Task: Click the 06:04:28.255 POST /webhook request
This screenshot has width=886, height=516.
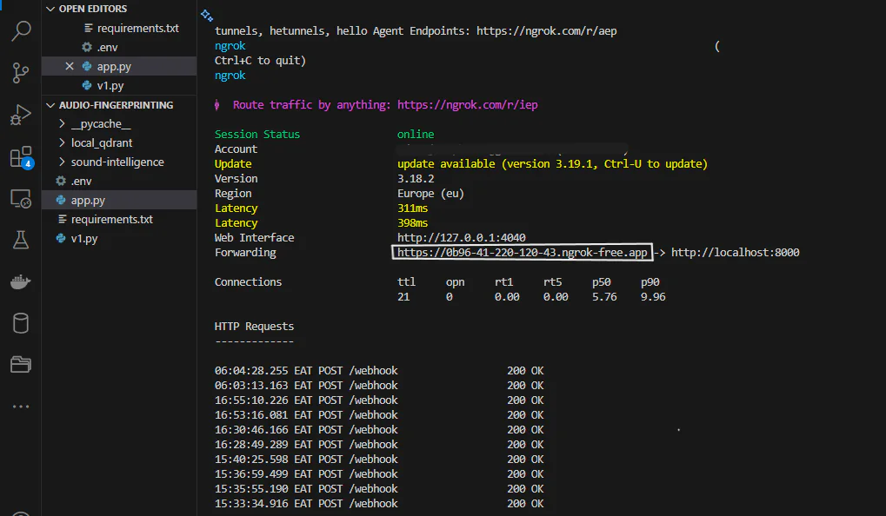Action: point(378,371)
